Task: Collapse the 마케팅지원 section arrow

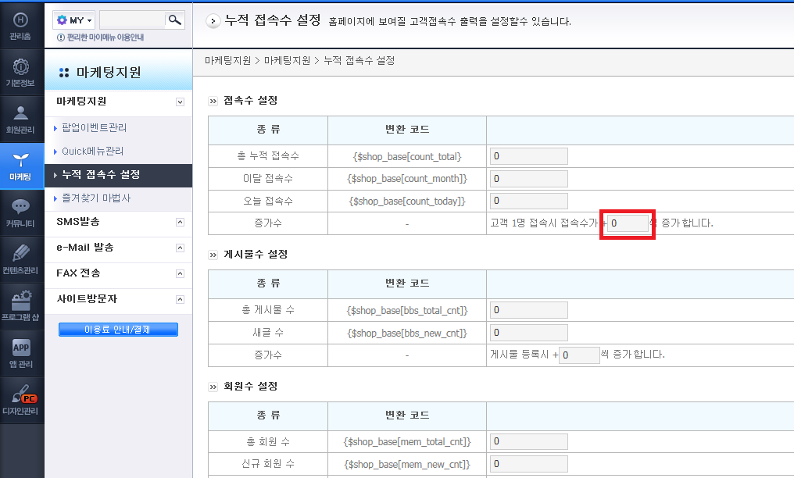Action: click(x=180, y=102)
